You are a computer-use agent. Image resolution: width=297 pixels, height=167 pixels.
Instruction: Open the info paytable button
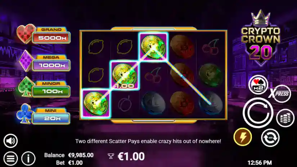pyautogui.click(x=28, y=158)
